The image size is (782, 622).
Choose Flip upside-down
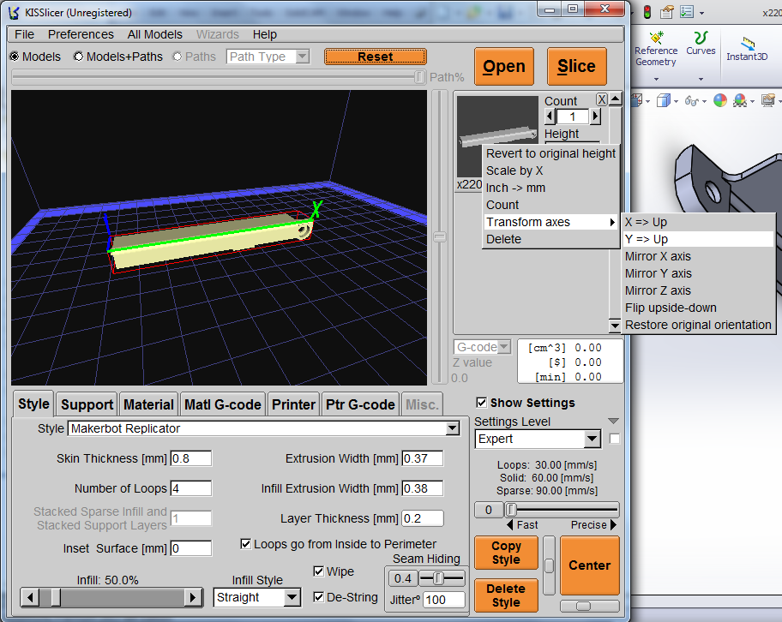click(698, 308)
